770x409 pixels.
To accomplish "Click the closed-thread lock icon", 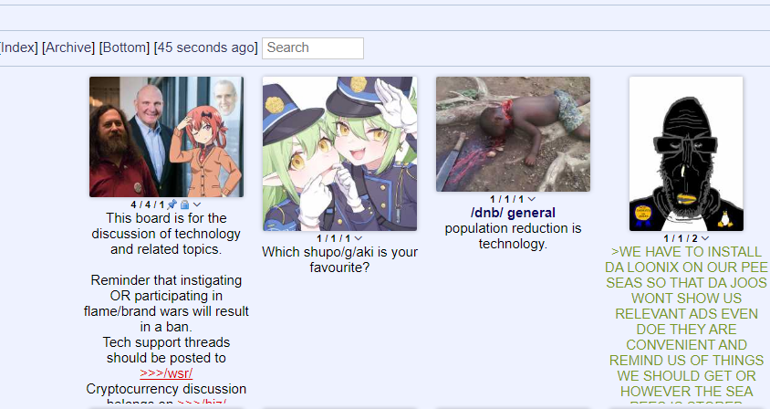I will (x=184, y=204).
